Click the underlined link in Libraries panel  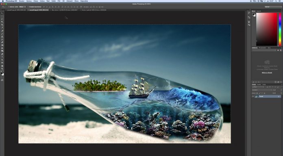[267, 73]
